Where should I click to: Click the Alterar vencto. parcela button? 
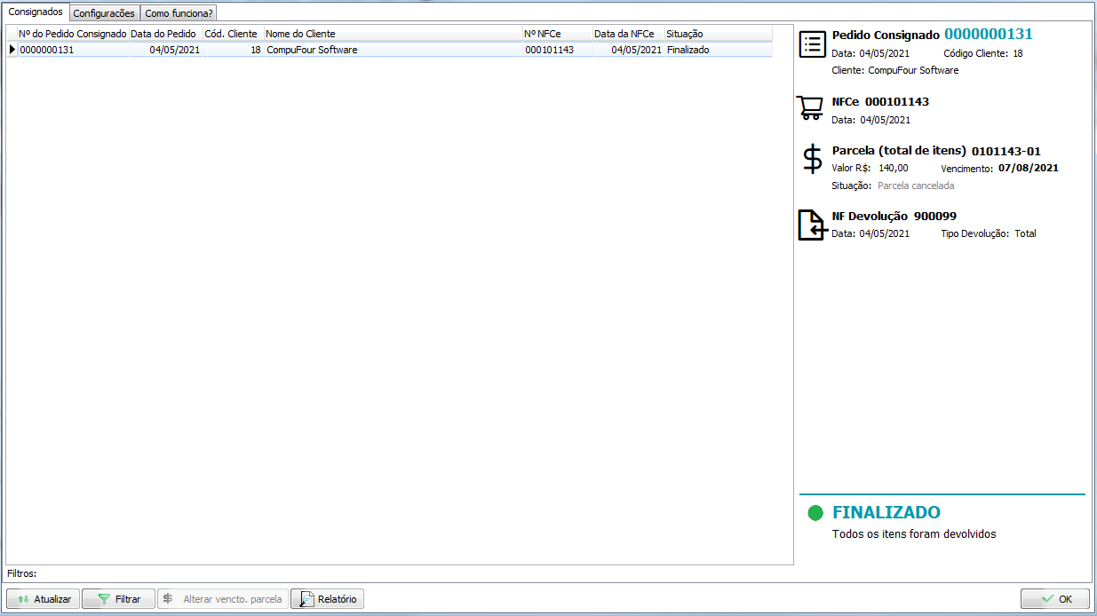pos(223,599)
